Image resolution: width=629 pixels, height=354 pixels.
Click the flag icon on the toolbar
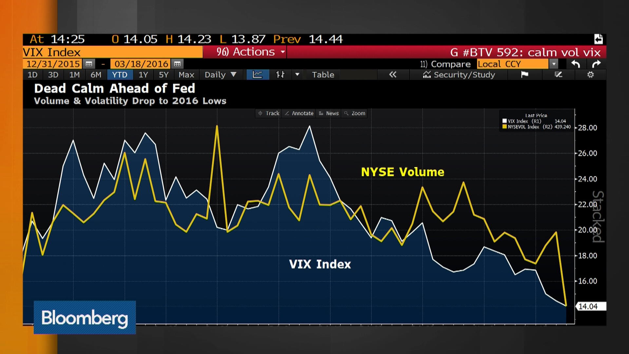point(524,75)
